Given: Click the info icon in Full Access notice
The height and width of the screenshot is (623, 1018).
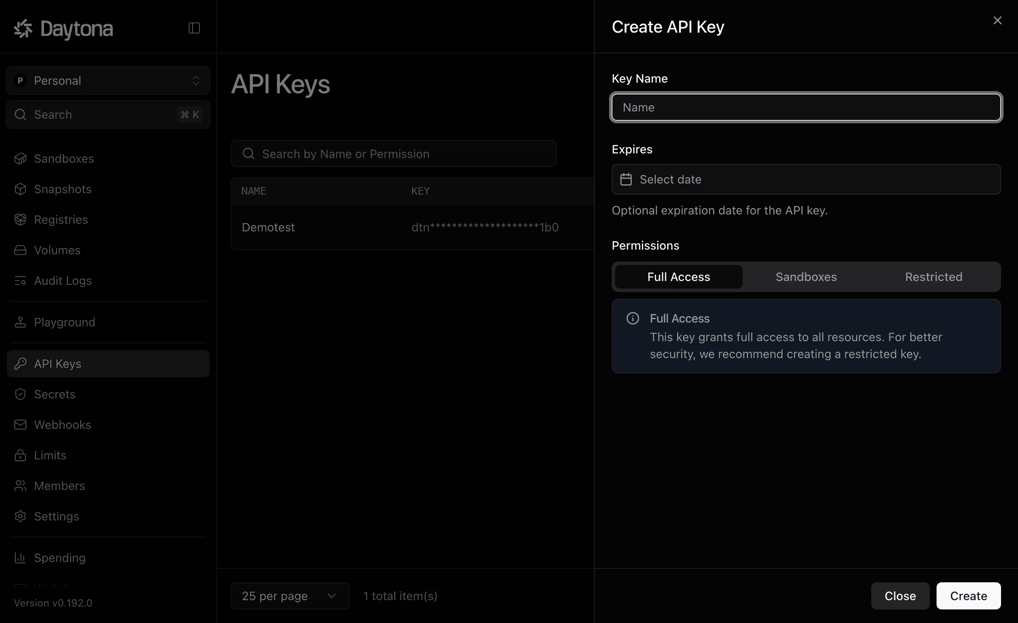Looking at the screenshot, I should tap(633, 318).
